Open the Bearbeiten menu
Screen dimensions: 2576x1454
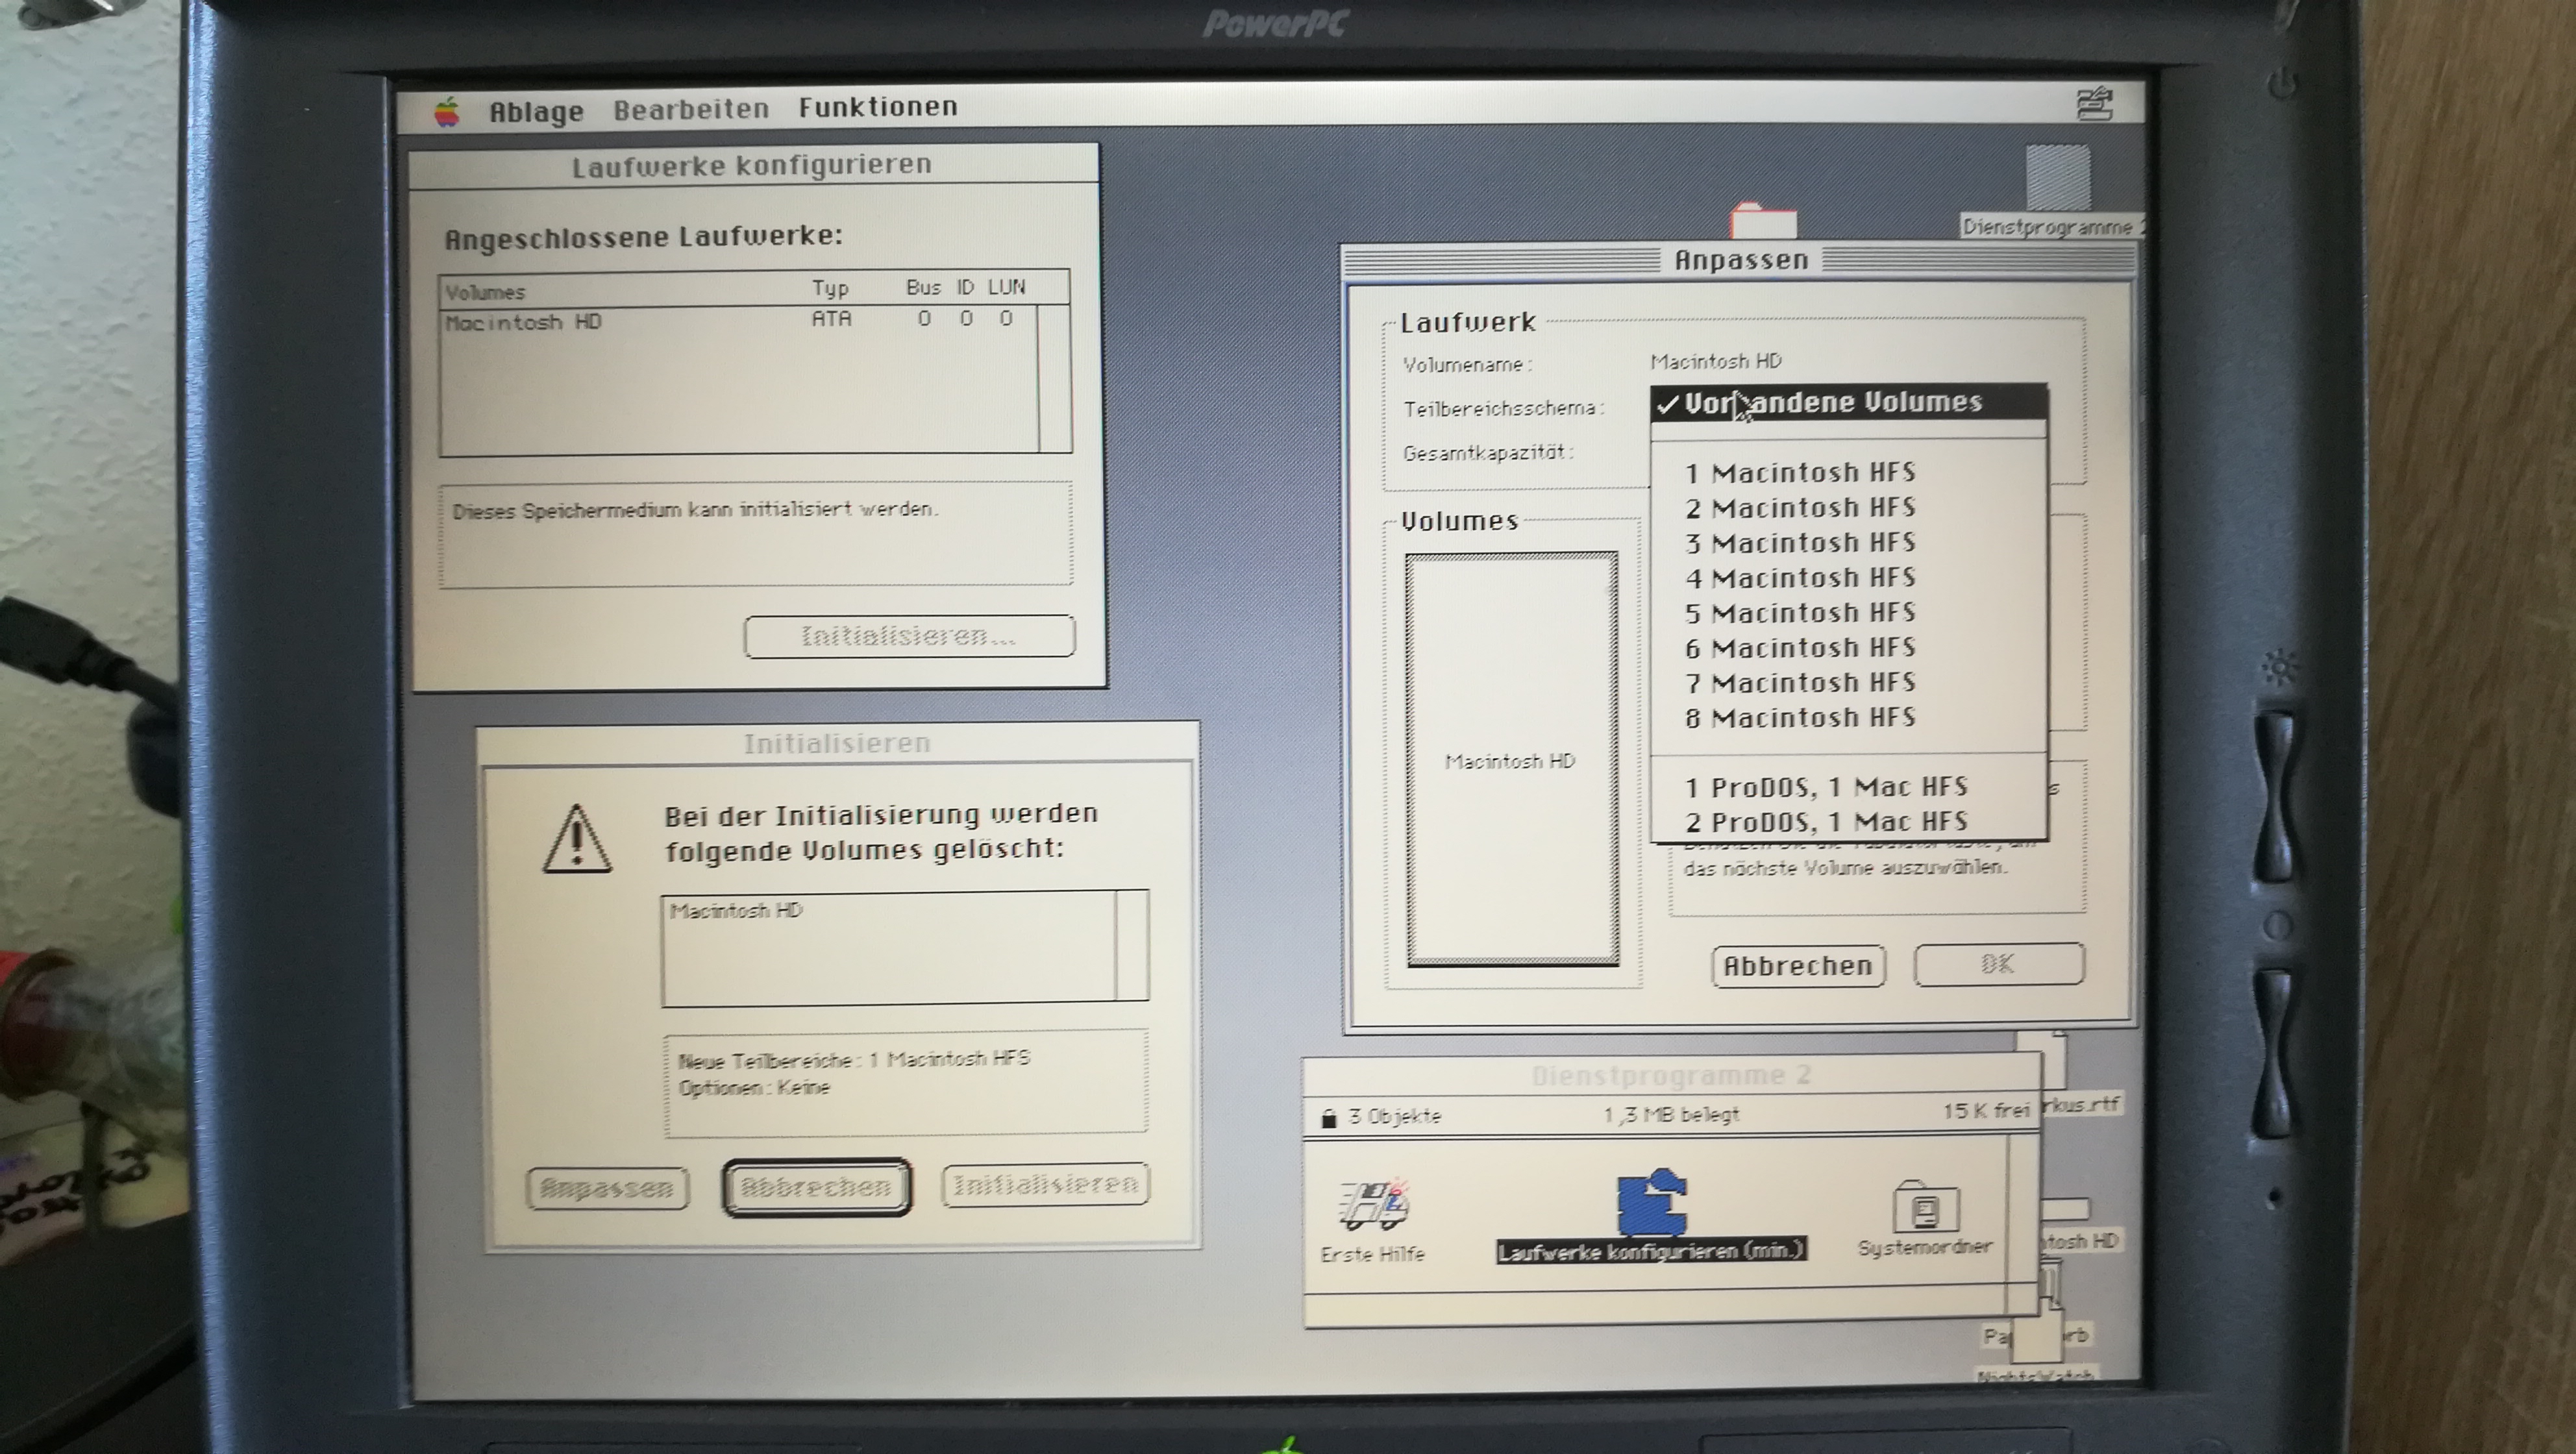coord(691,109)
